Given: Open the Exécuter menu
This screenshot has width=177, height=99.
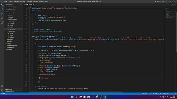Looking at the screenshot, I should click(35, 1).
